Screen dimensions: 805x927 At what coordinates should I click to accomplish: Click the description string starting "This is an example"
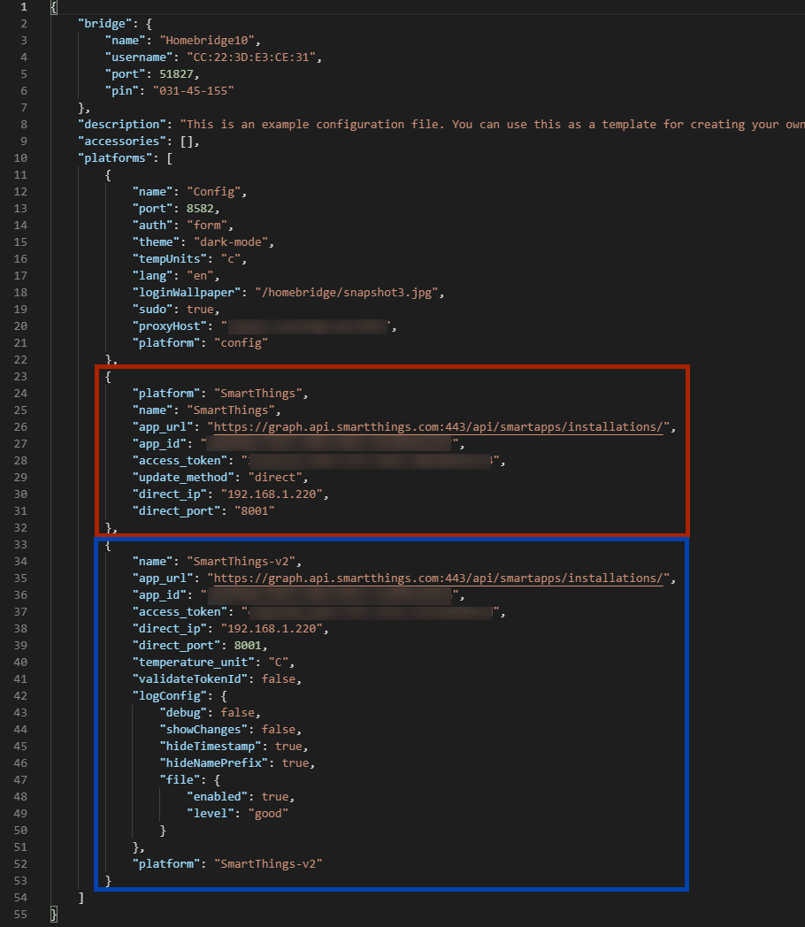click(493, 124)
